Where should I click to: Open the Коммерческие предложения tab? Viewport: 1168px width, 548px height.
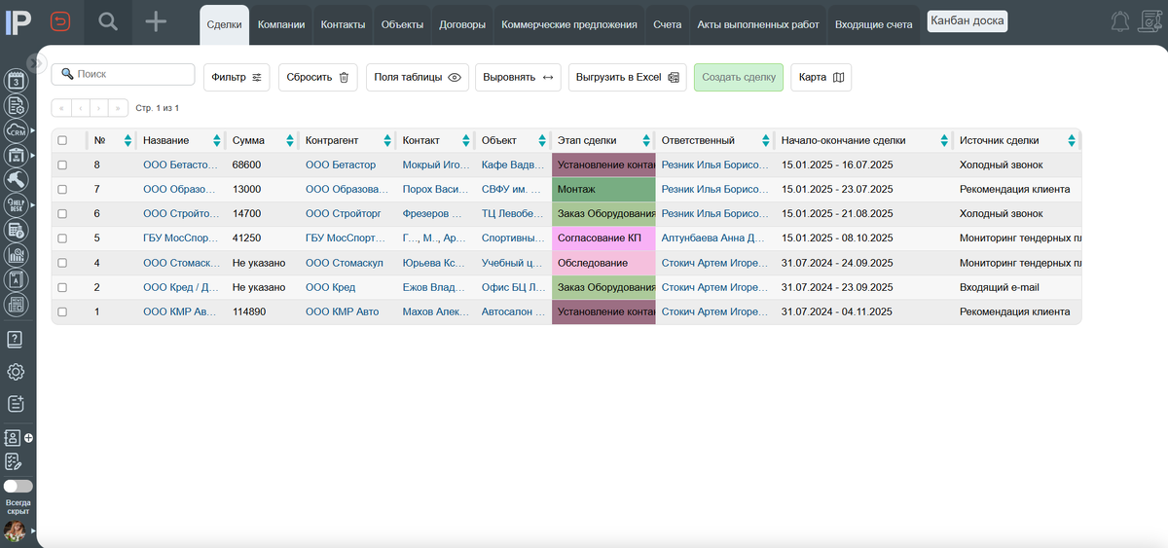point(569,24)
